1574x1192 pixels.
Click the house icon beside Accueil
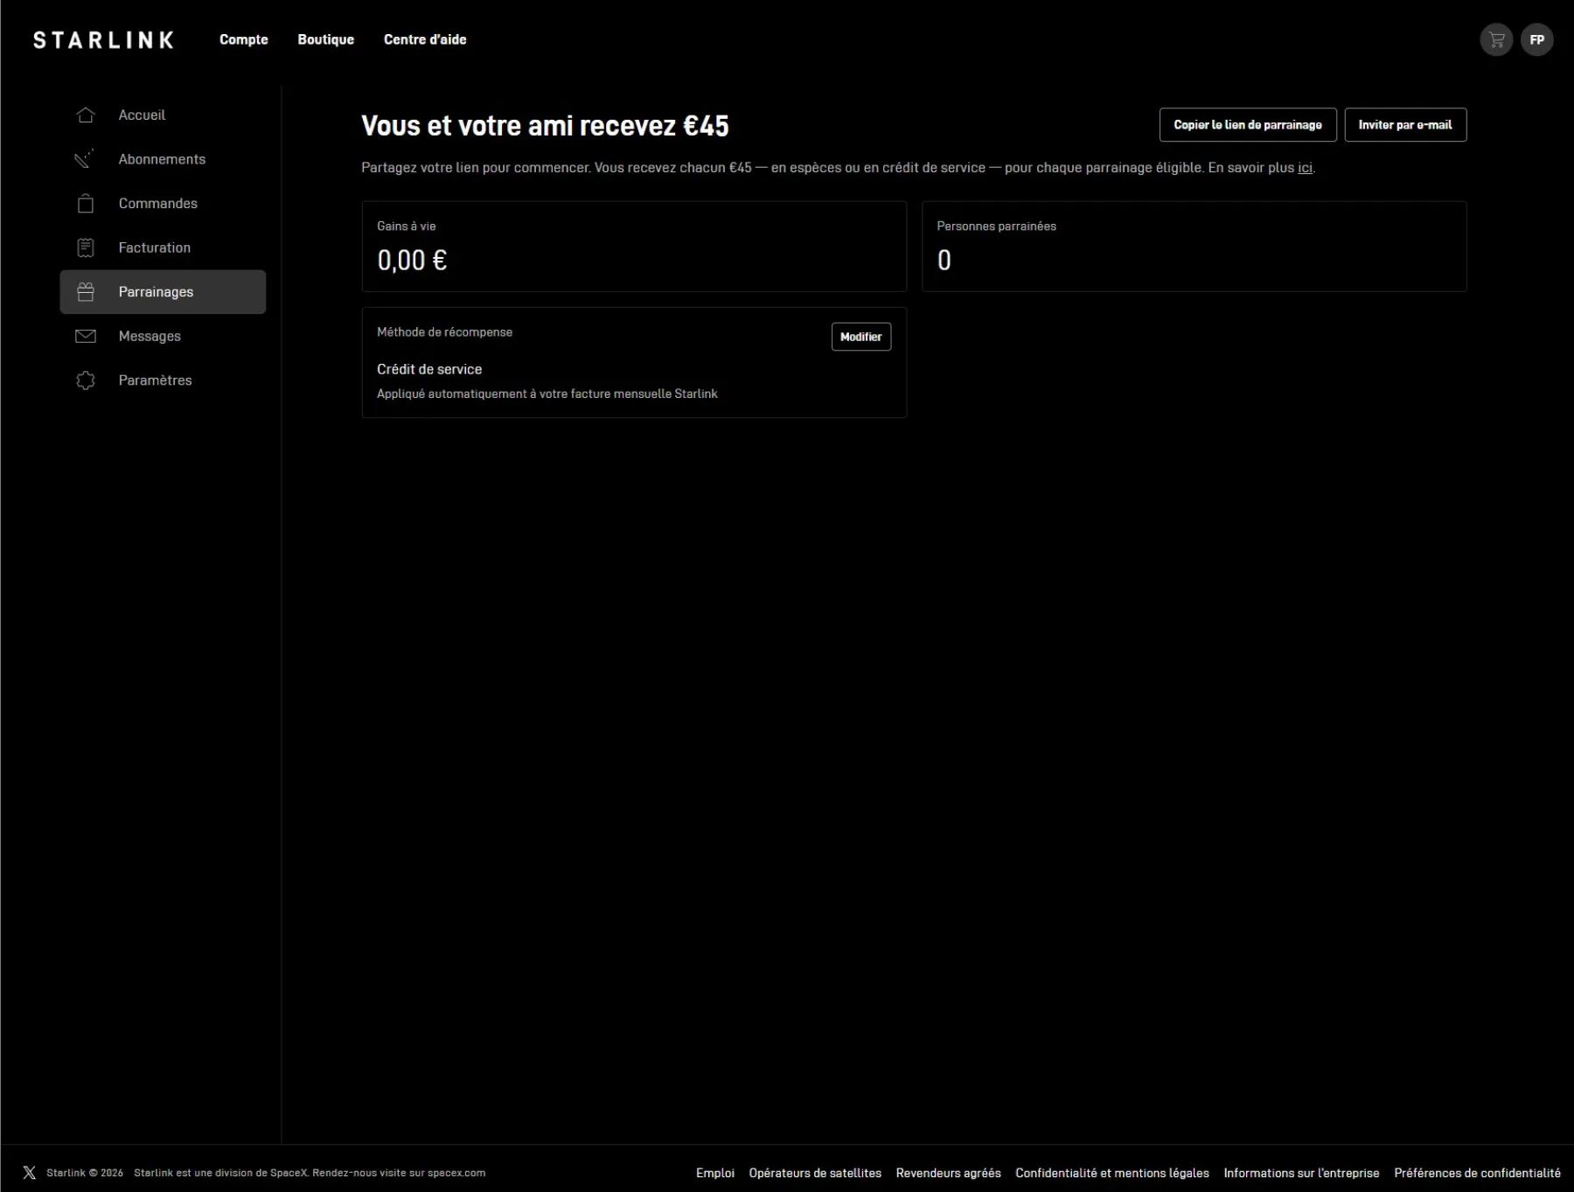click(x=86, y=115)
